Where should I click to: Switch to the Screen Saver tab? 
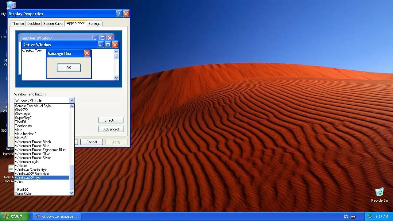coord(53,24)
